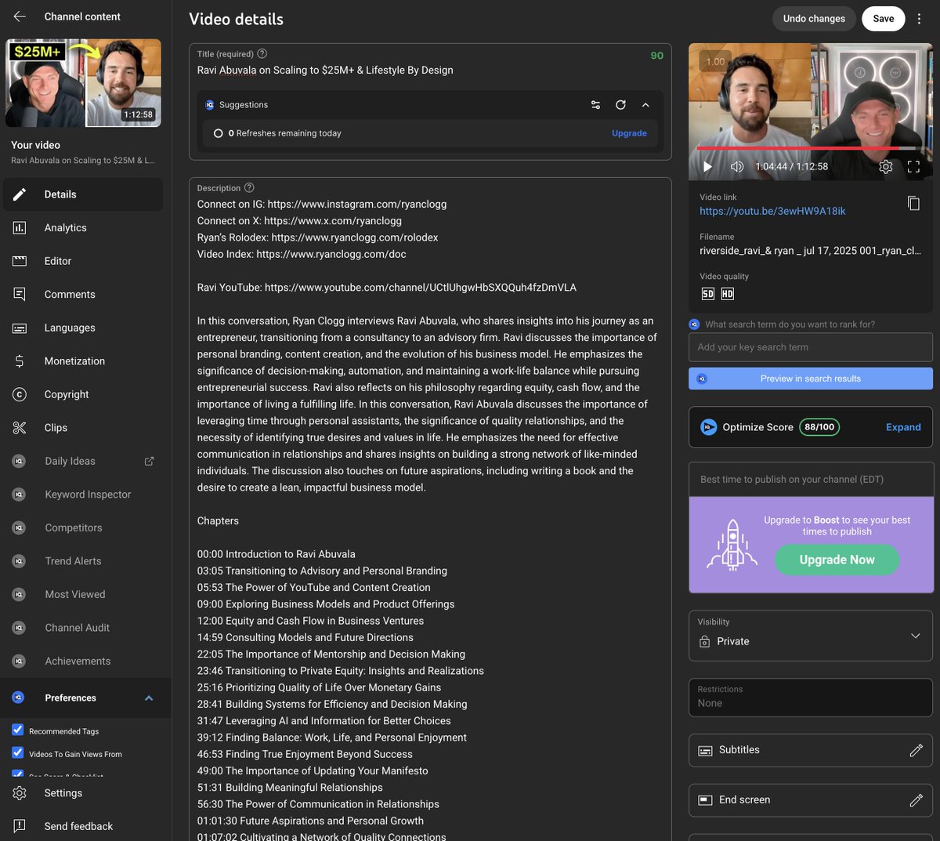The width and height of the screenshot is (940, 841).
Task: Click the title score 90 indicator
Action: click(656, 56)
